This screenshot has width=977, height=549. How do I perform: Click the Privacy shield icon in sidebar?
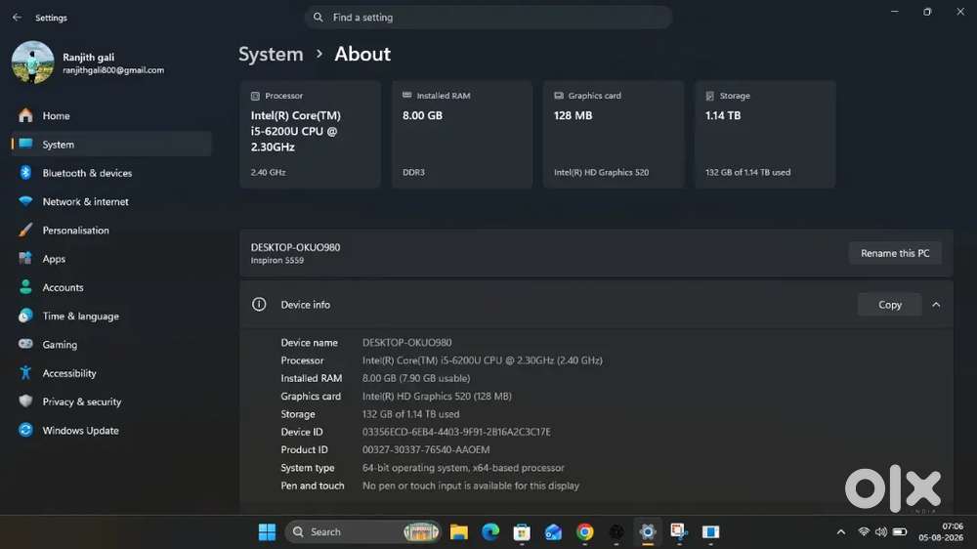[x=25, y=401]
